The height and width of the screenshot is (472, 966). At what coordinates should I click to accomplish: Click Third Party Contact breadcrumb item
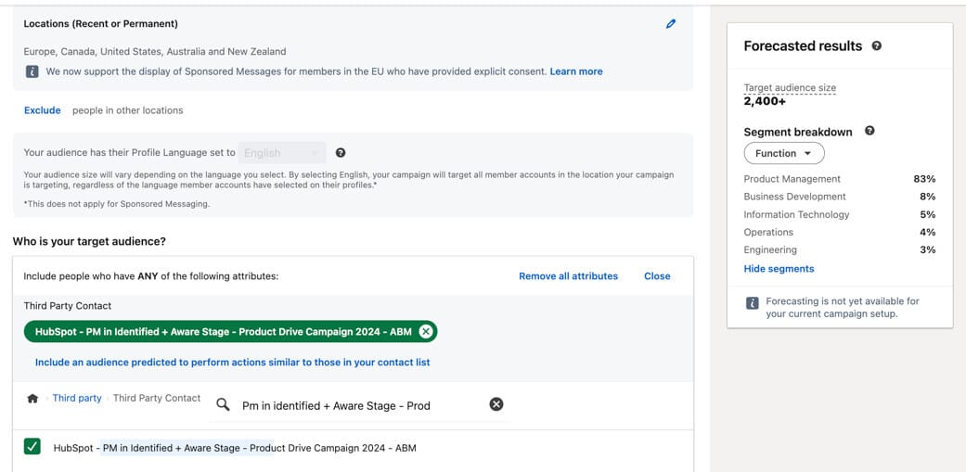coord(157,398)
